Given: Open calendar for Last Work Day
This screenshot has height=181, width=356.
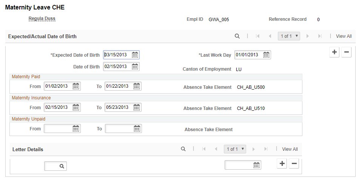Looking at the screenshot, I should coord(266,55).
